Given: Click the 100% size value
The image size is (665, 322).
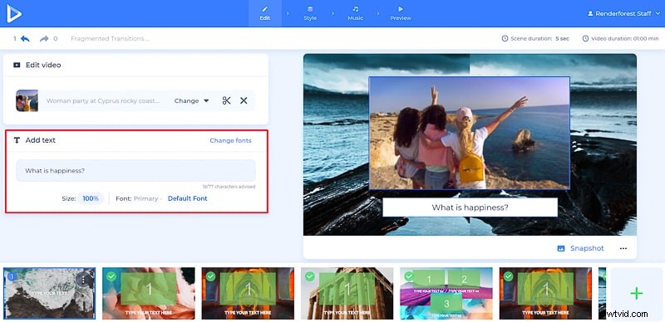Looking at the screenshot, I should tap(91, 198).
